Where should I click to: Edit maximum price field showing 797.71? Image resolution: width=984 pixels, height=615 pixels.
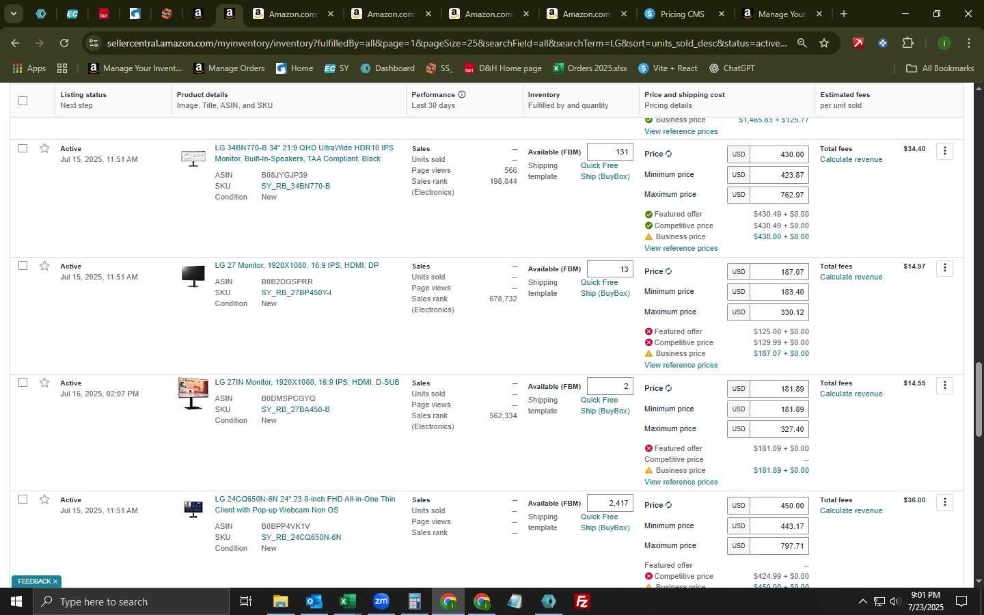point(779,545)
